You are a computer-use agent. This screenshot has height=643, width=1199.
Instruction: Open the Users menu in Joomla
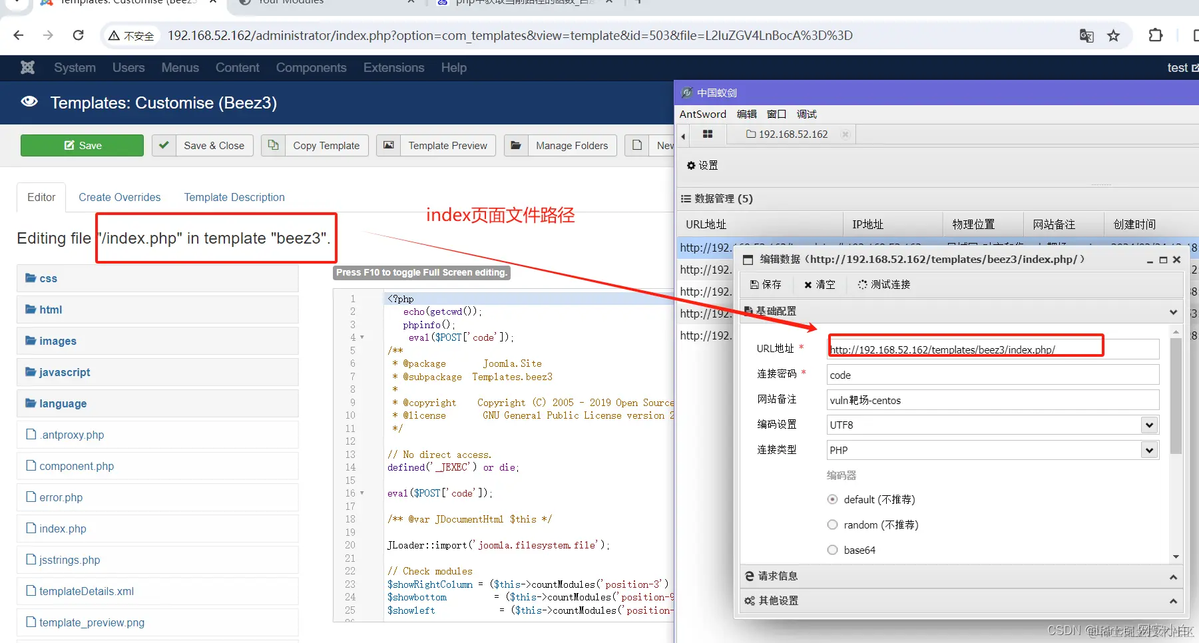click(128, 68)
